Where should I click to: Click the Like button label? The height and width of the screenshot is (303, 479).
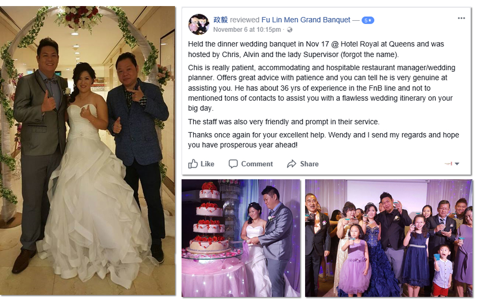(x=207, y=164)
